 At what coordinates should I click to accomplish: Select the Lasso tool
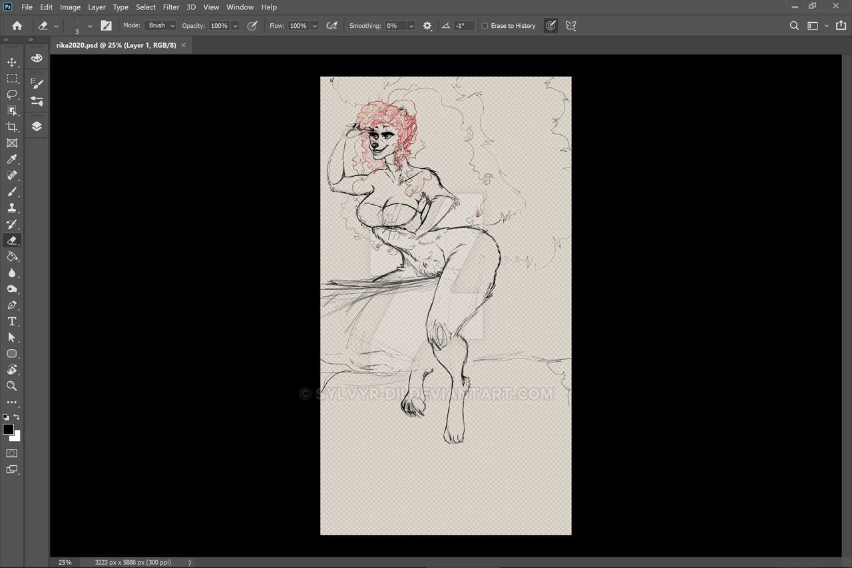(x=12, y=94)
